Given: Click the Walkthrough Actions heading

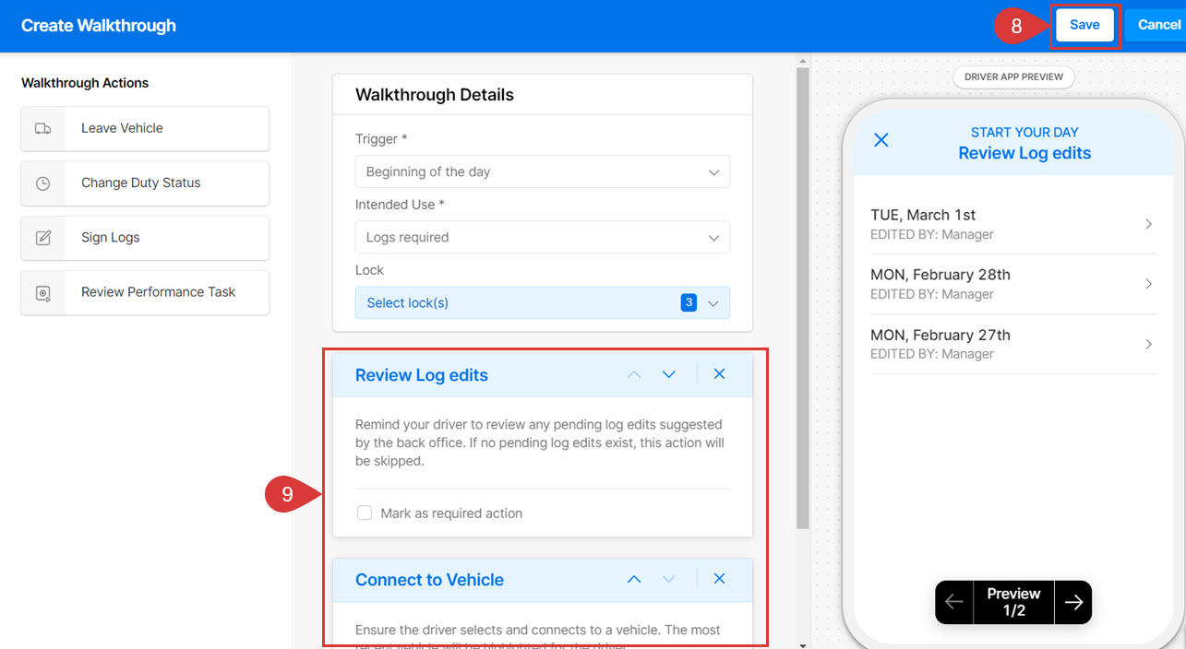Looking at the screenshot, I should [x=85, y=83].
